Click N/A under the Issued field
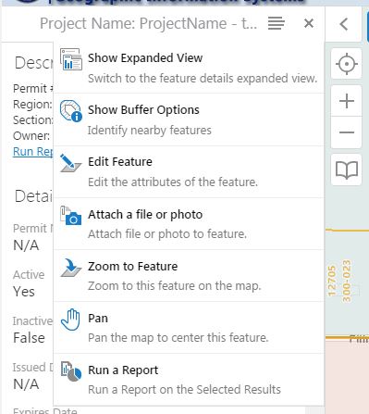Image resolution: width=369 pixels, height=414 pixels. click(x=26, y=384)
